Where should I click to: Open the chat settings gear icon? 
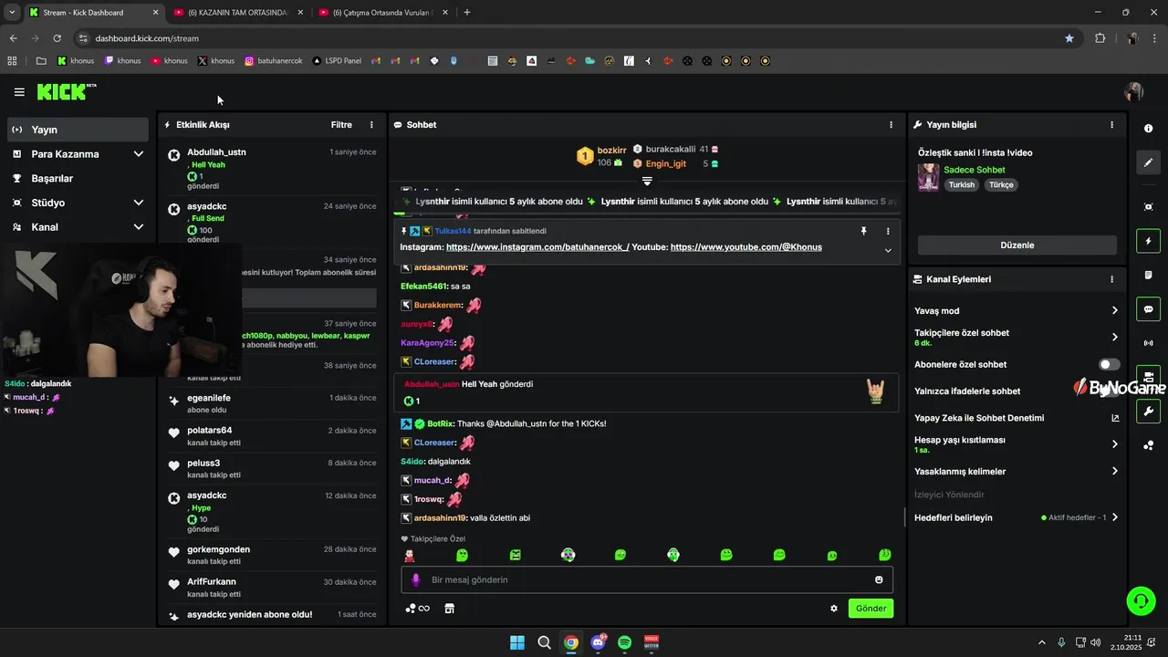click(x=833, y=609)
